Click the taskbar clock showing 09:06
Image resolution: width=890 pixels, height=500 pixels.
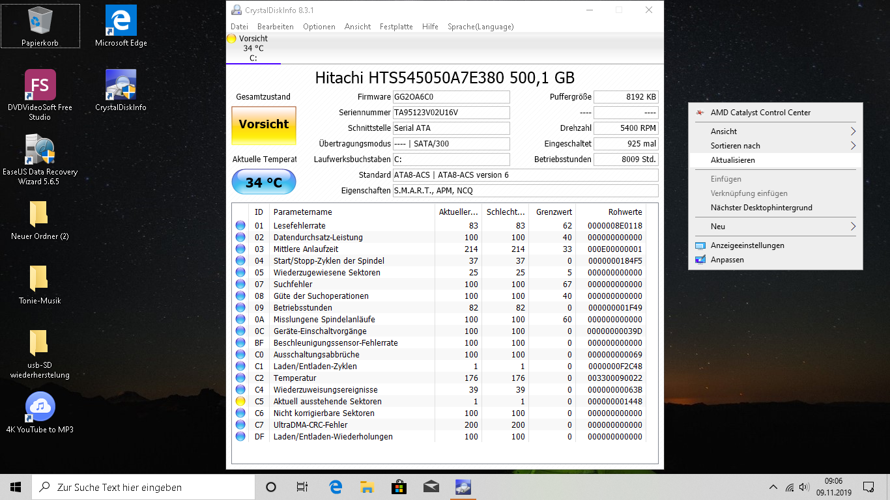pyautogui.click(x=833, y=487)
